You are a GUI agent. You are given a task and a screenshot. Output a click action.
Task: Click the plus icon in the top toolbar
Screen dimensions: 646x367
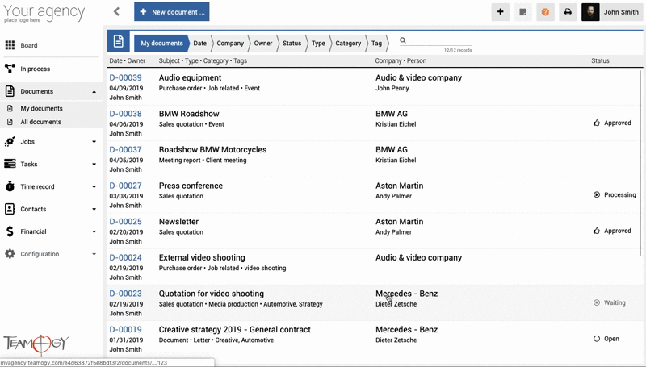pyautogui.click(x=500, y=12)
